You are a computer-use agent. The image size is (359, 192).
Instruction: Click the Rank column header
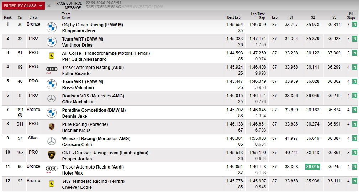[x=8, y=17]
